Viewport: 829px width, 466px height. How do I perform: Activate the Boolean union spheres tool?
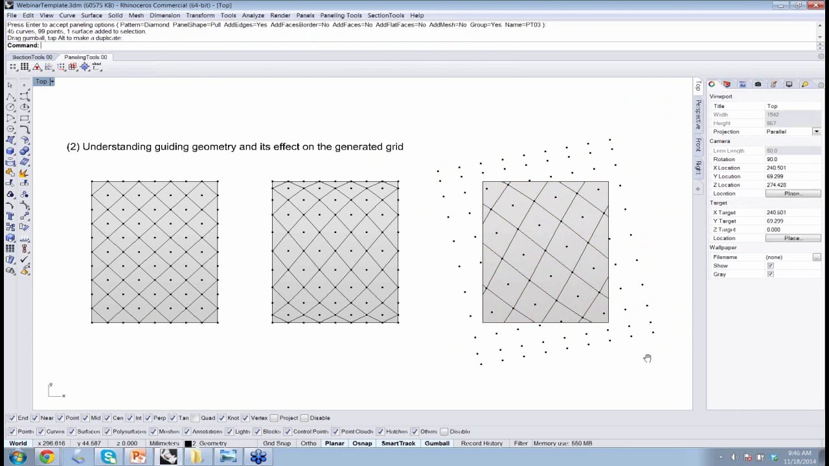(25, 151)
